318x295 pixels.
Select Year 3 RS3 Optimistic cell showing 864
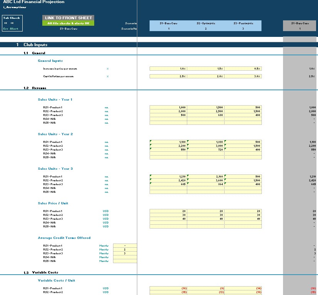(205, 184)
